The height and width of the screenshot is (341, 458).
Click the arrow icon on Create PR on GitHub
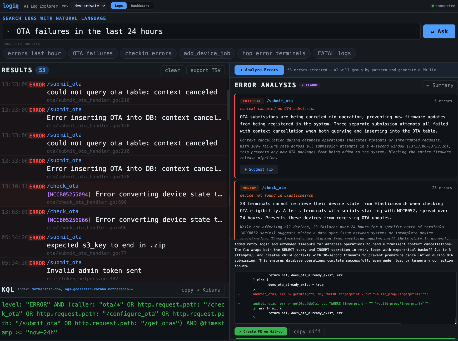[240, 332]
